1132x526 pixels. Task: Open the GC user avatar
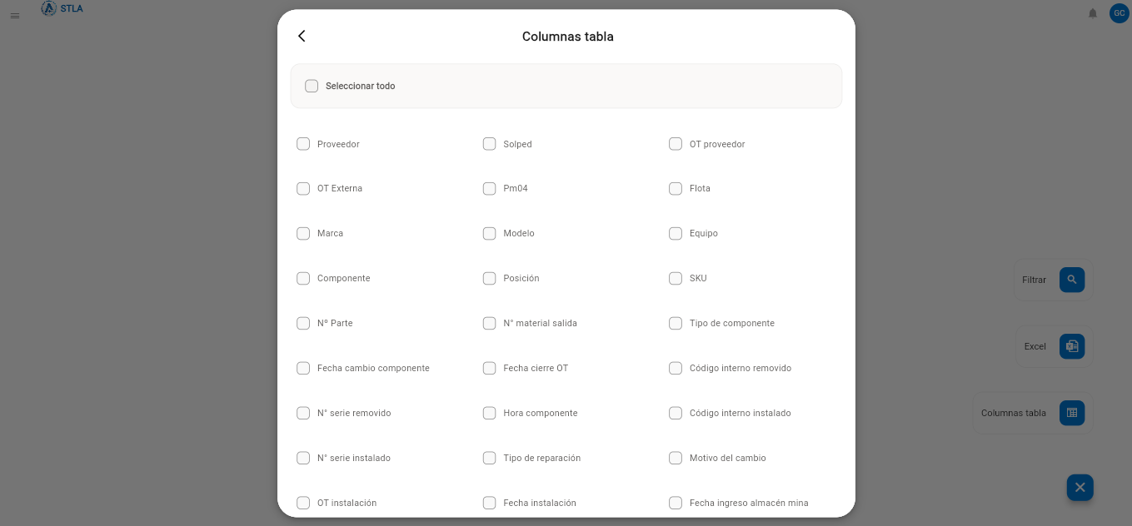click(x=1119, y=13)
